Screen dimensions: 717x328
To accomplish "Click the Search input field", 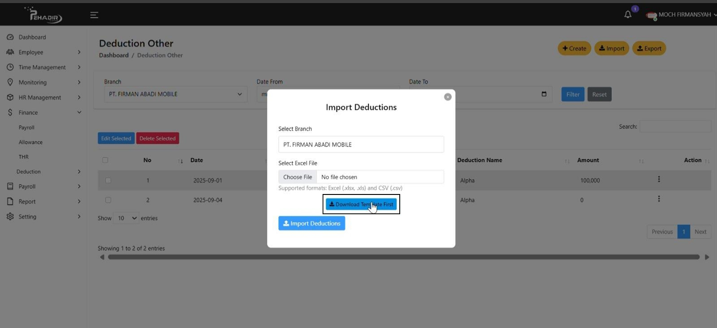I will (675, 126).
